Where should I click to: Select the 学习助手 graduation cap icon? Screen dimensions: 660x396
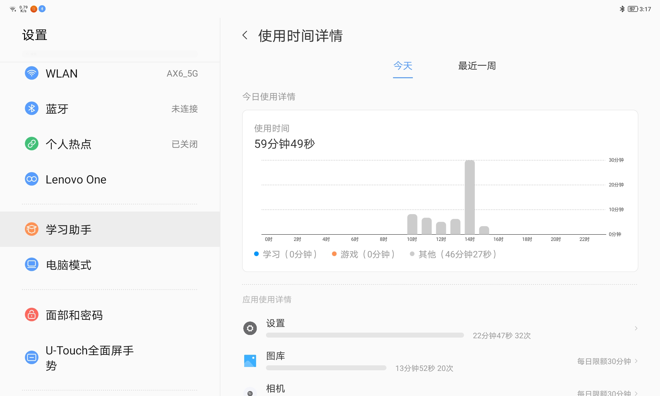(31, 229)
